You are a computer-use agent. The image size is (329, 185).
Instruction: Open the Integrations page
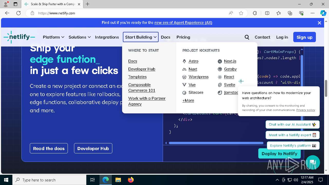107,37
